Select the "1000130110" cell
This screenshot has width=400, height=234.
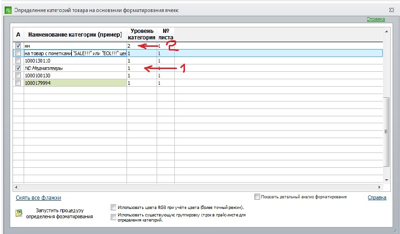click(75, 61)
